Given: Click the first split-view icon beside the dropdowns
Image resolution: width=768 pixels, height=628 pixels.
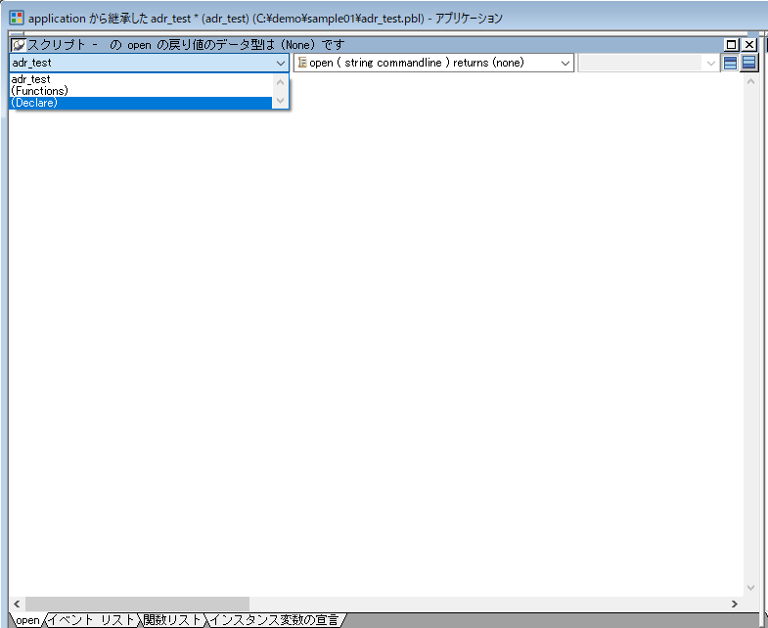Looking at the screenshot, I should coord(730,63).
